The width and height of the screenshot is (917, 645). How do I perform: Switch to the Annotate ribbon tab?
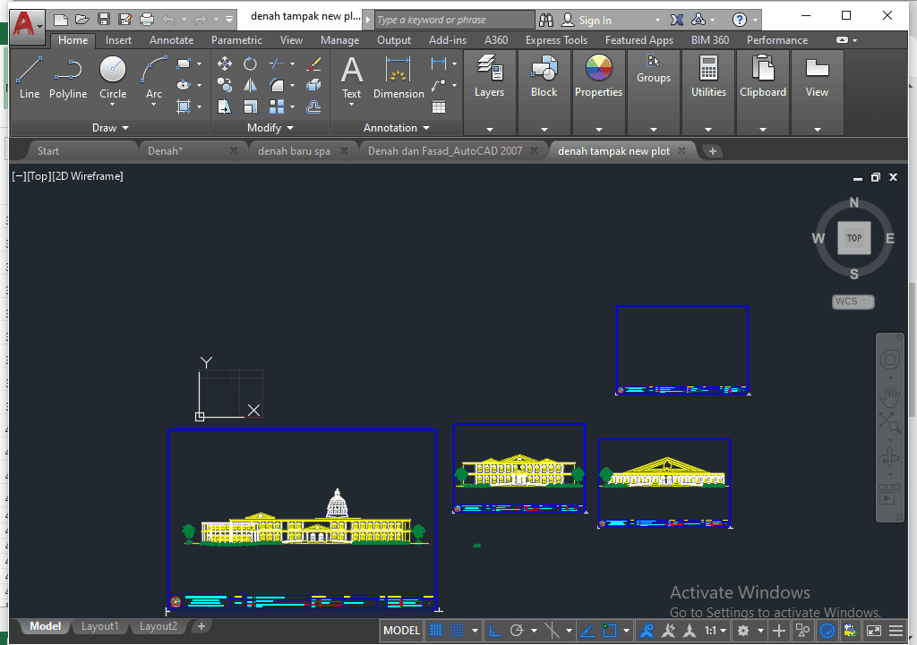[x=171, y=40]
